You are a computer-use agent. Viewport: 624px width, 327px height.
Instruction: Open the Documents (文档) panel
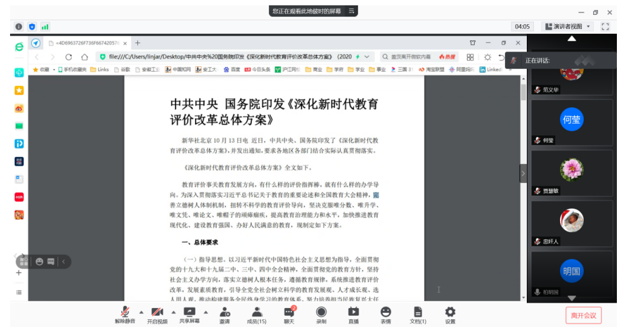pyautogui.click(x=418, y=315)
